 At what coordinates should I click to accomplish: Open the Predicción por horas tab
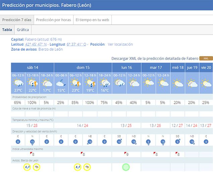(x=53, y=20)
